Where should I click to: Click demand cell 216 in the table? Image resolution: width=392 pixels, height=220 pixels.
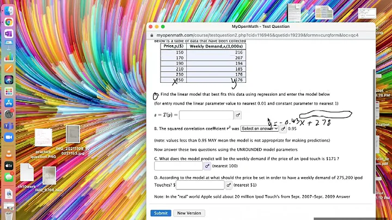[x=216, y=52]
